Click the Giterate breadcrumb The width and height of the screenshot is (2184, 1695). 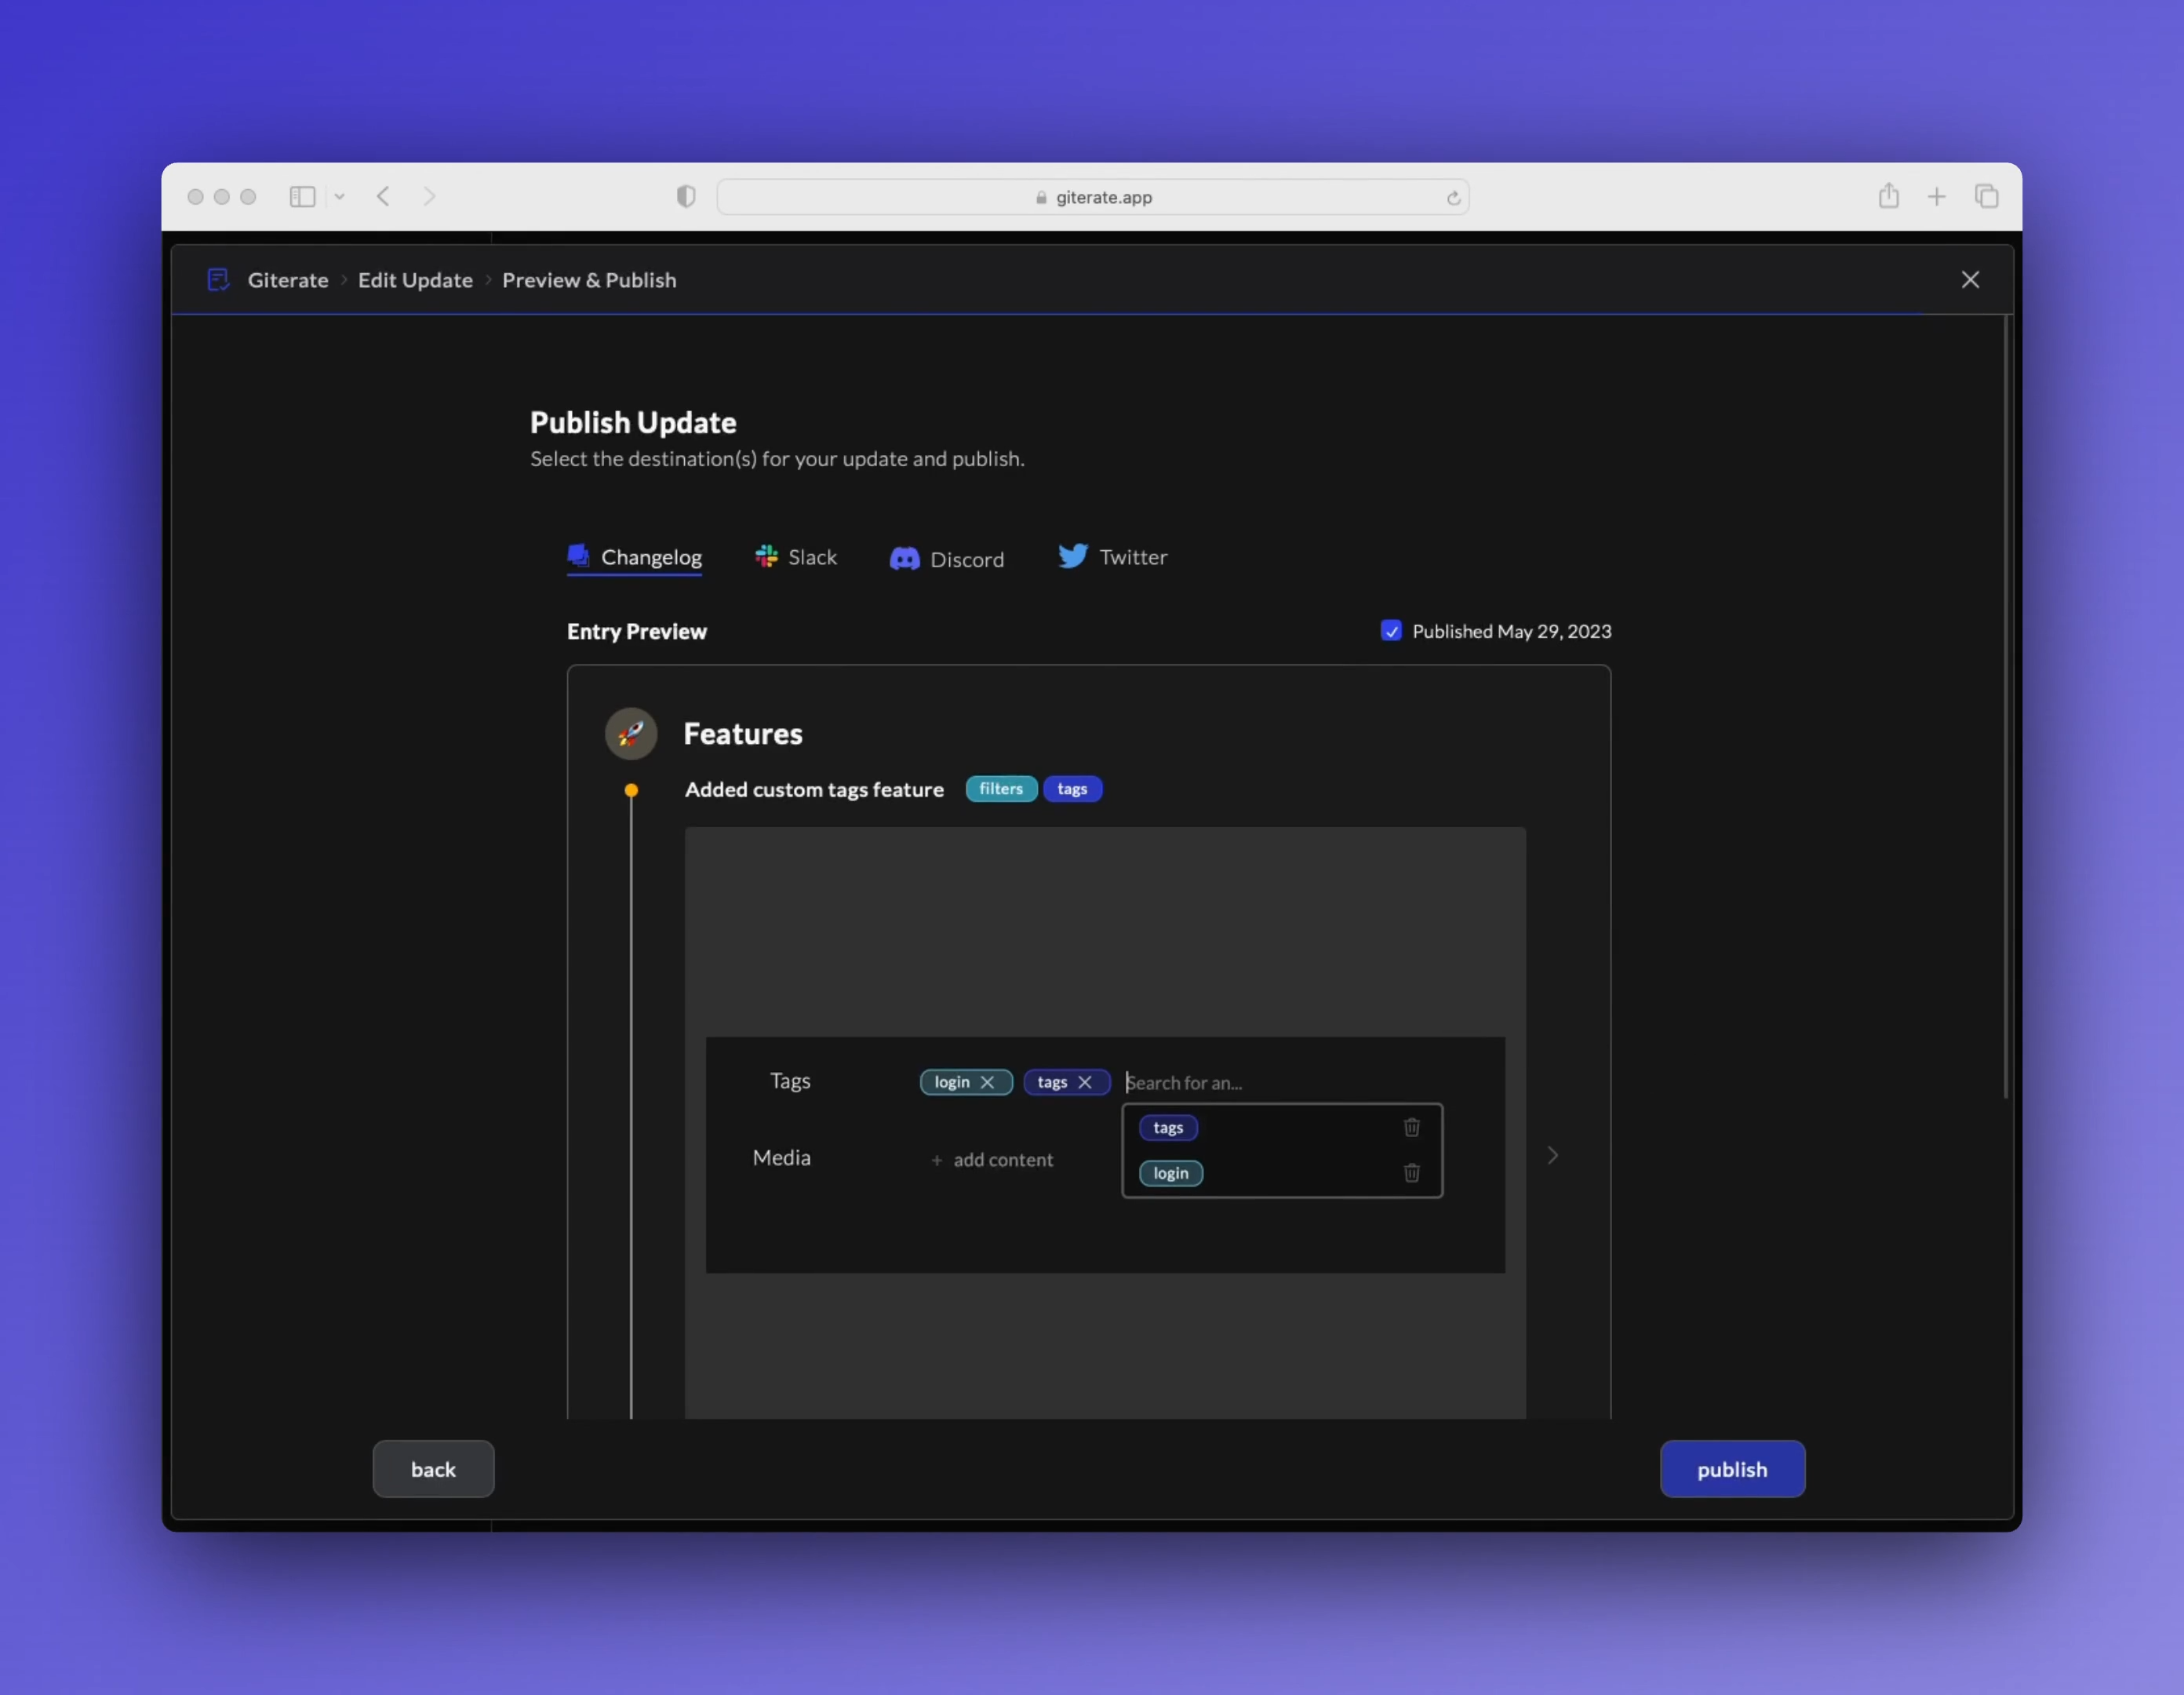(x=288, y=280)
